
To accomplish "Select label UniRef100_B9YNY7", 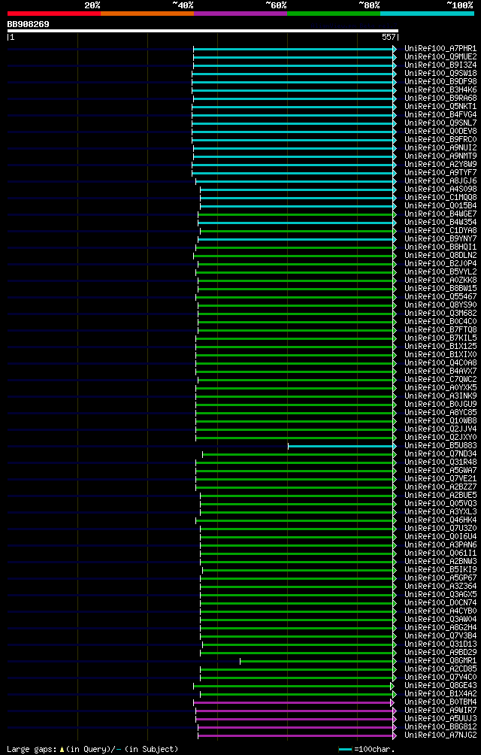I will pyautogui.click(x=440, y=239).
